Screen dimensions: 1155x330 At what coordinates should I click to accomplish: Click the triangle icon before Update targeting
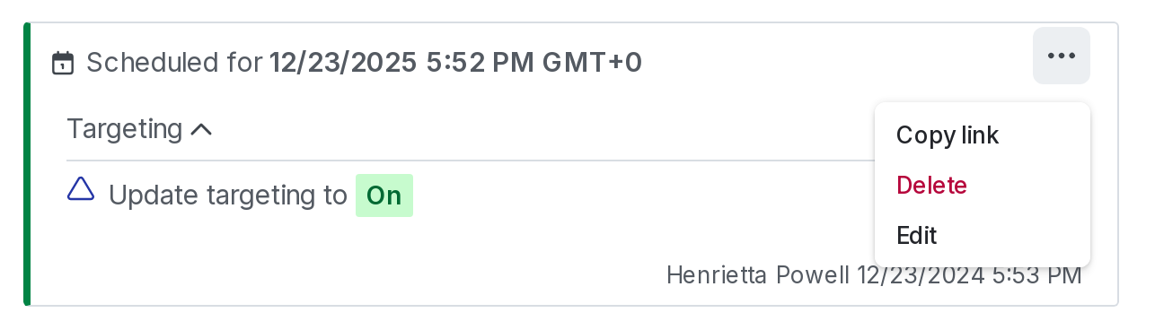click(81, 189)
